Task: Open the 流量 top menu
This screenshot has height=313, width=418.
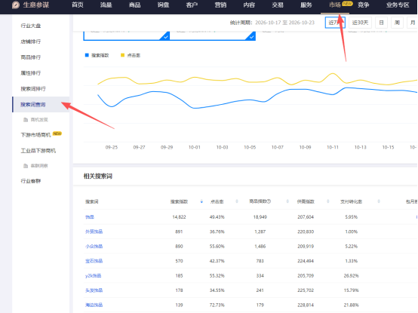Action: pyautogui.click(x=106, y=5)
